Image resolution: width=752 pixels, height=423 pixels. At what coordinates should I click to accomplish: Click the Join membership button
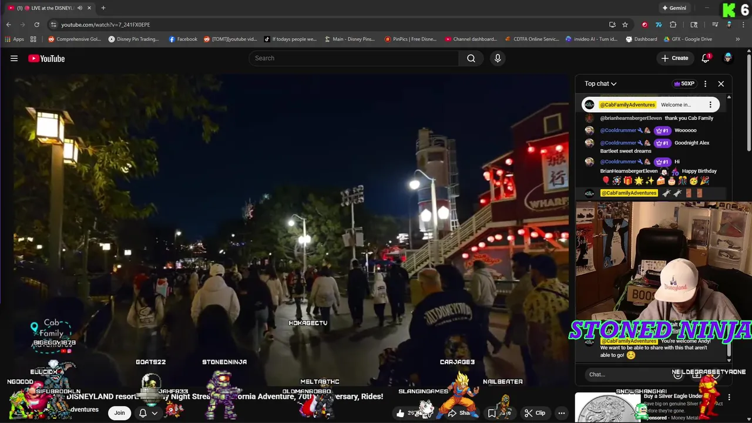(x=119, y=413)
